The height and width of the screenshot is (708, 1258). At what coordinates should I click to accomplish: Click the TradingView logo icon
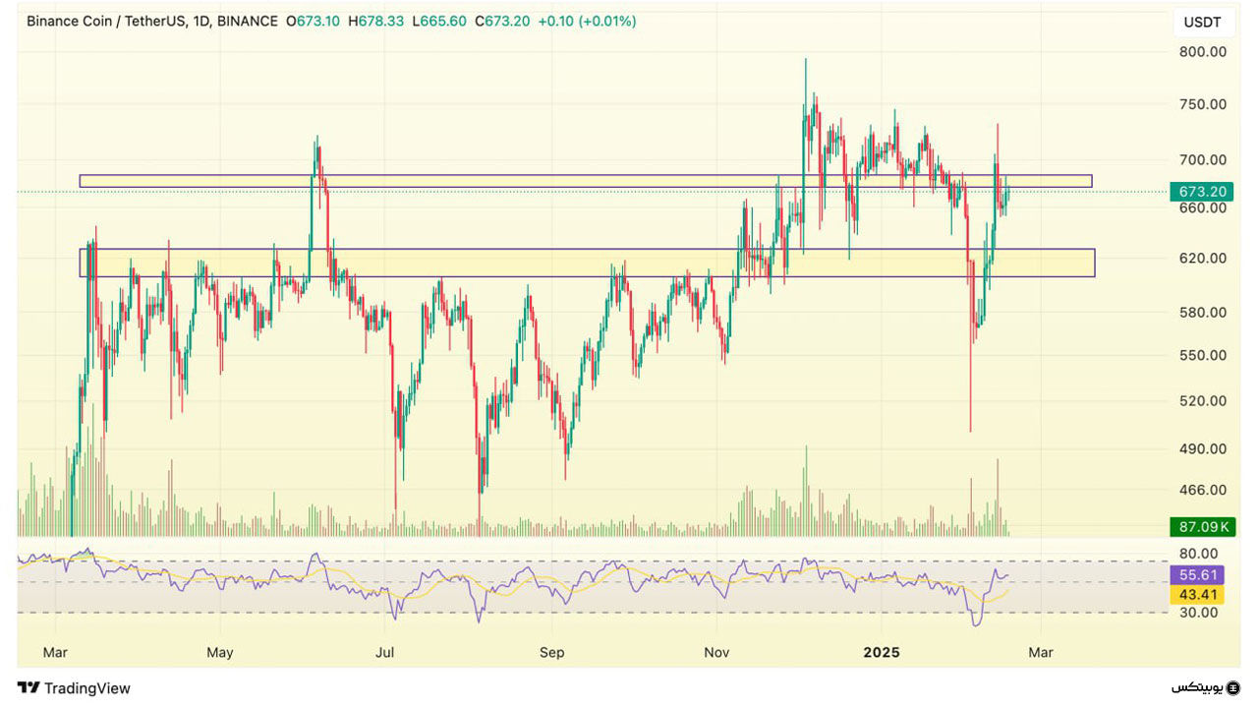point(29,688)
